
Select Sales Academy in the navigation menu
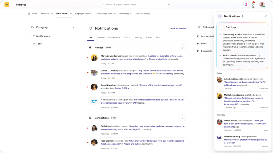click(143, 14)
